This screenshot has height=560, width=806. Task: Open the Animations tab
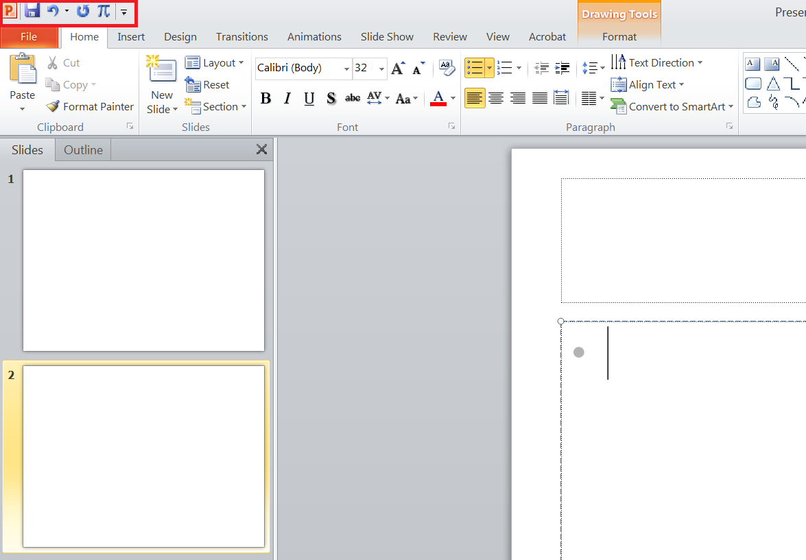tap(314, 37)
